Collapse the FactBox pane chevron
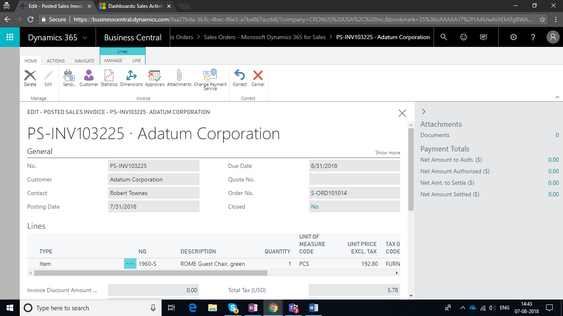Image resolution: width=563 pixels, height=316 pixels. point(424,112)
